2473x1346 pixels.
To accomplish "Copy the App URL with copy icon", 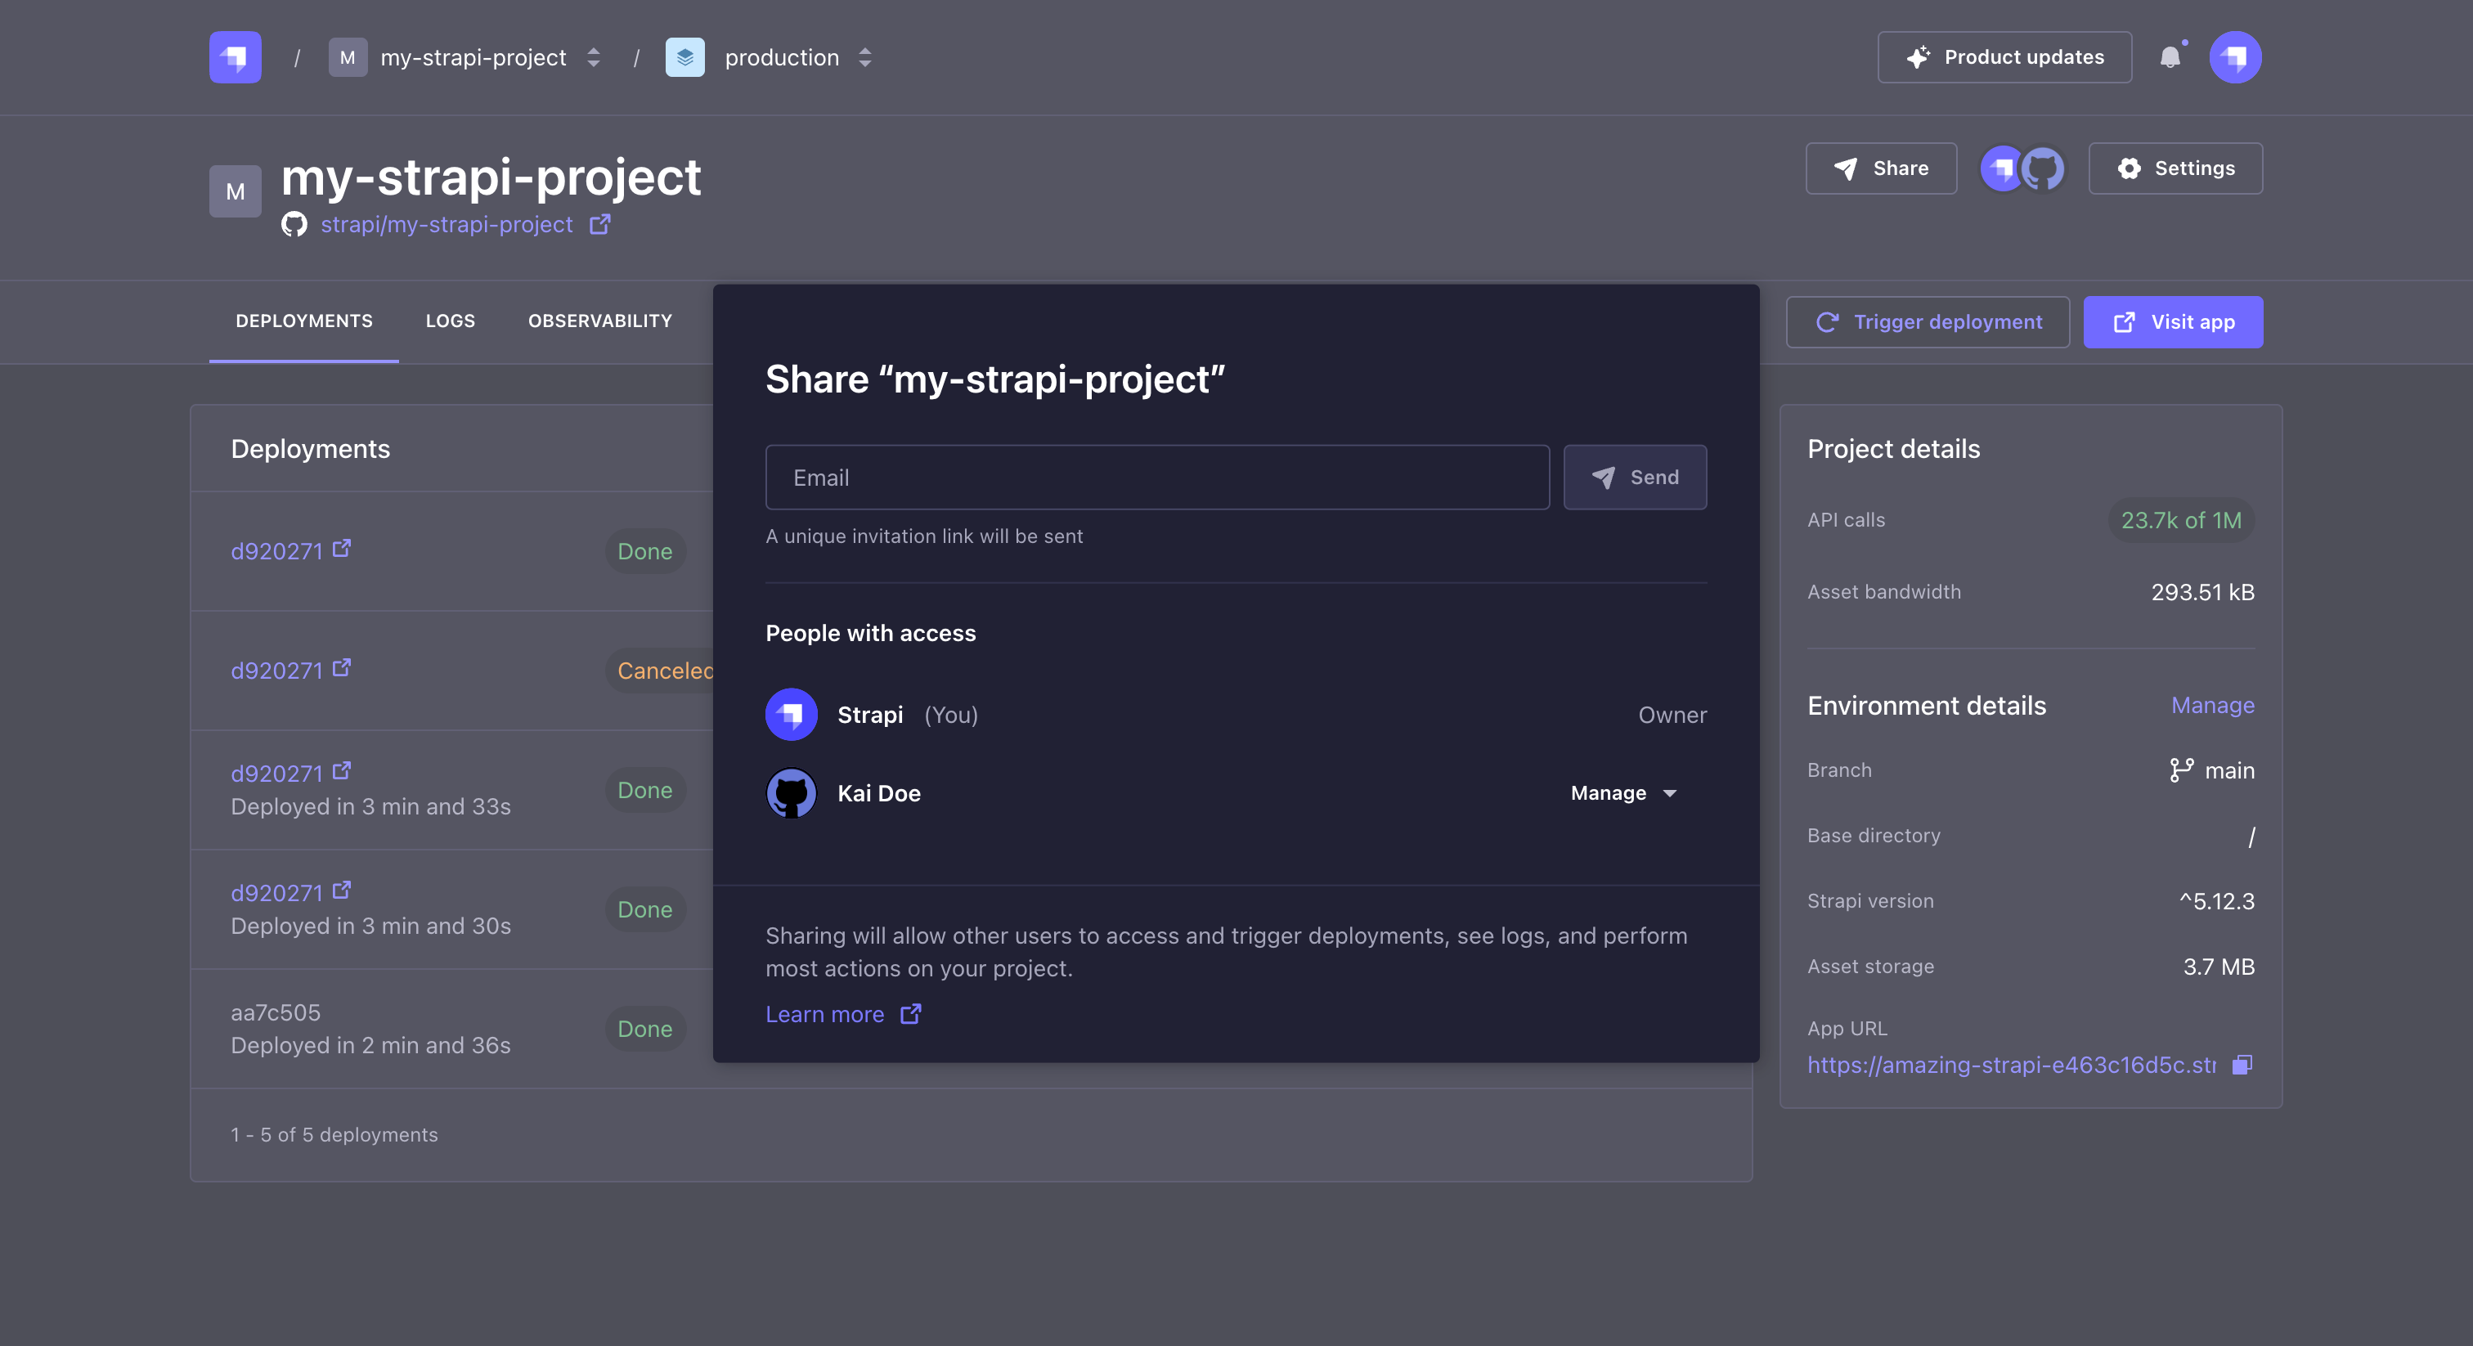I will point(2242,1065).
